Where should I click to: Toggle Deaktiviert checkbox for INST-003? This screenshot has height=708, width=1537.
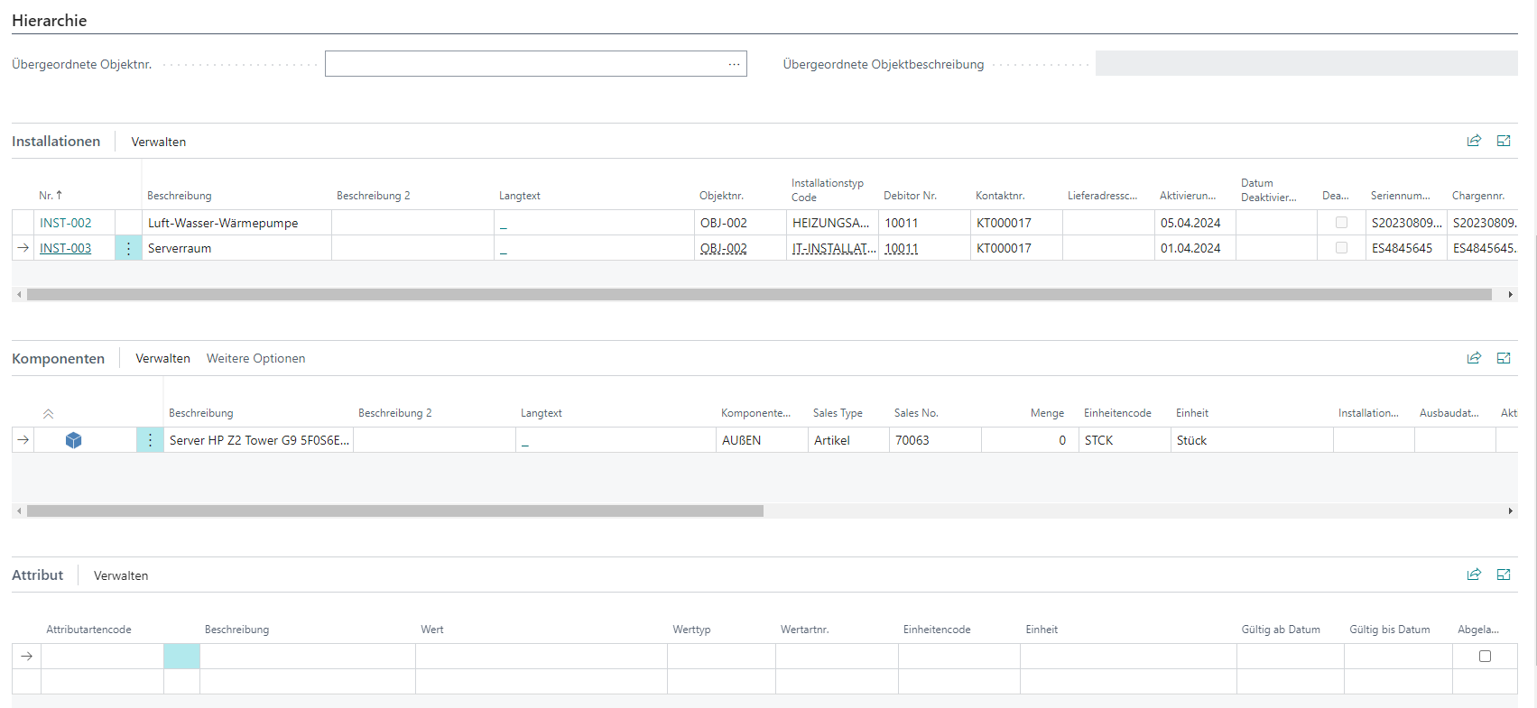click(x=1341, y=248)
